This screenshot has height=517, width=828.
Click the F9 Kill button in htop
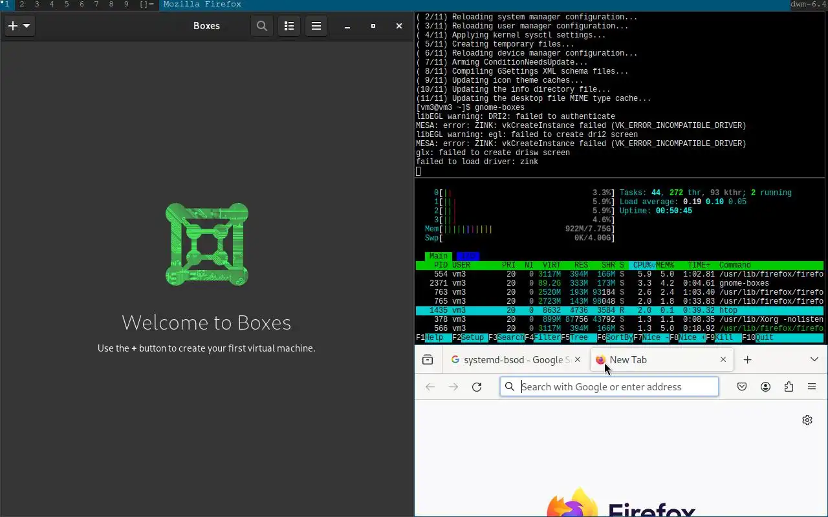724,337
